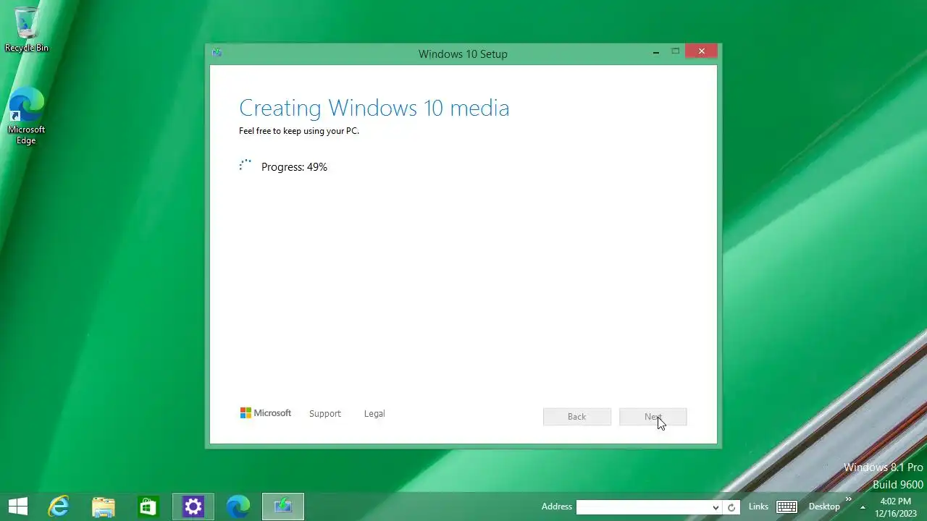Click the touch keyboard icon in the taskbar
This screenshot has width=927, height=521.
pos(787,507)
